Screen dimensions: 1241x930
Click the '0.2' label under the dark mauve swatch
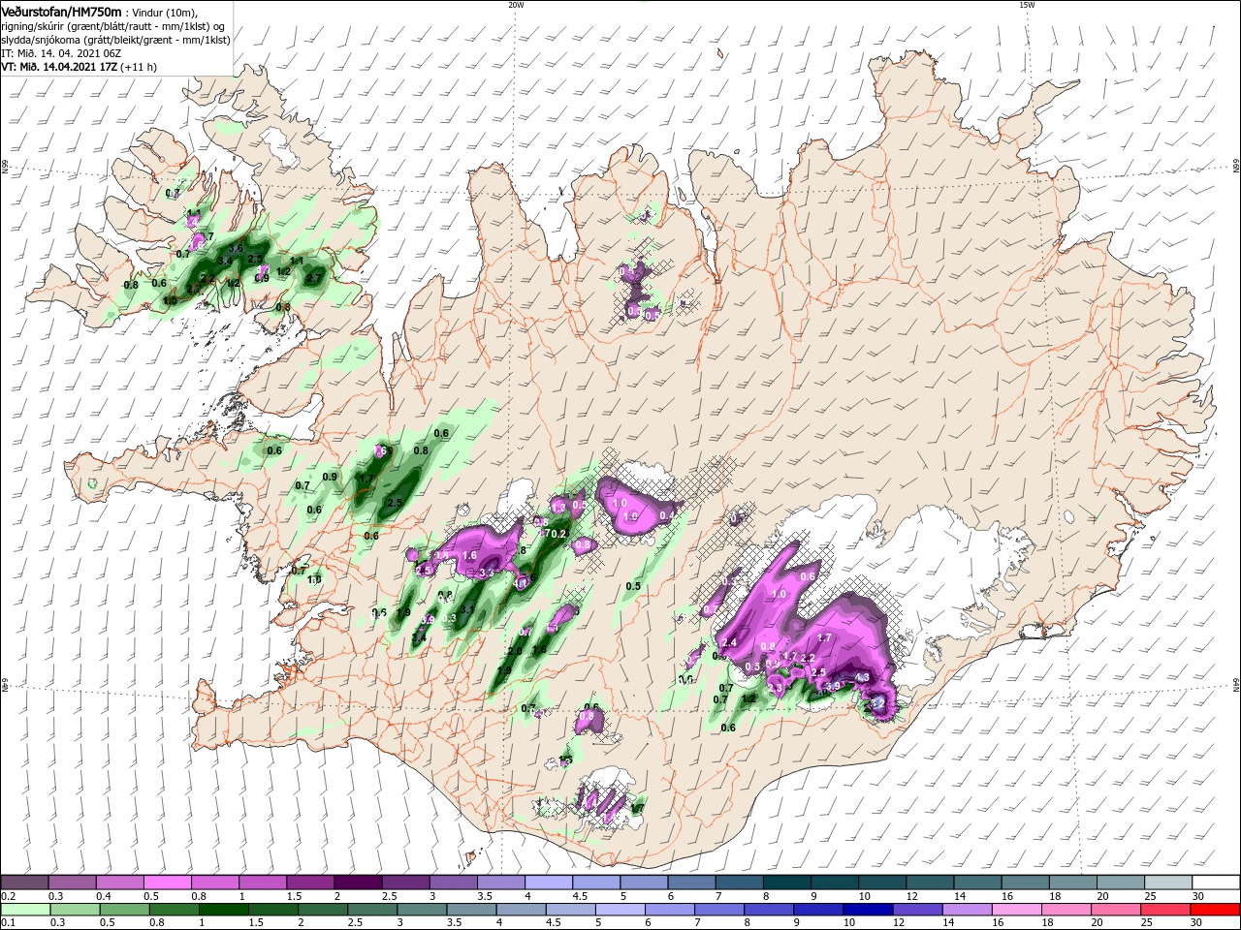[9, 896]
